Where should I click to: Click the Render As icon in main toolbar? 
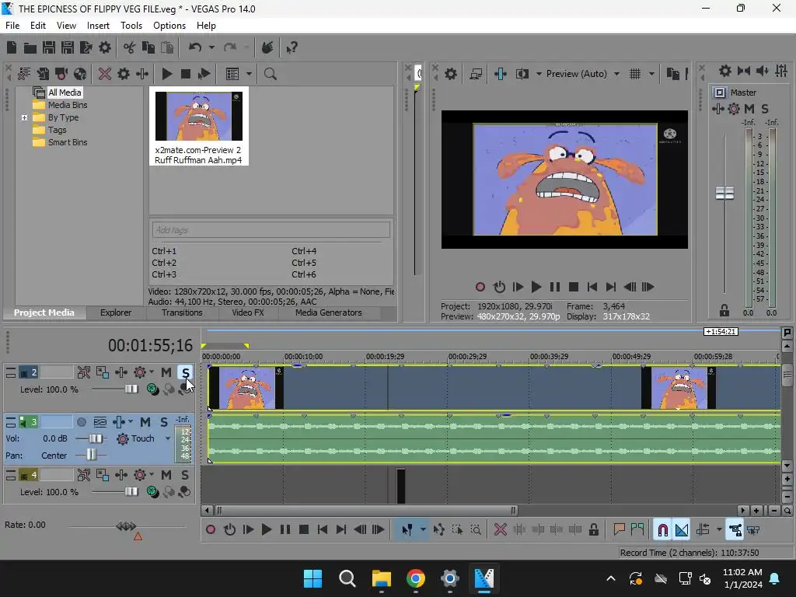86,47
